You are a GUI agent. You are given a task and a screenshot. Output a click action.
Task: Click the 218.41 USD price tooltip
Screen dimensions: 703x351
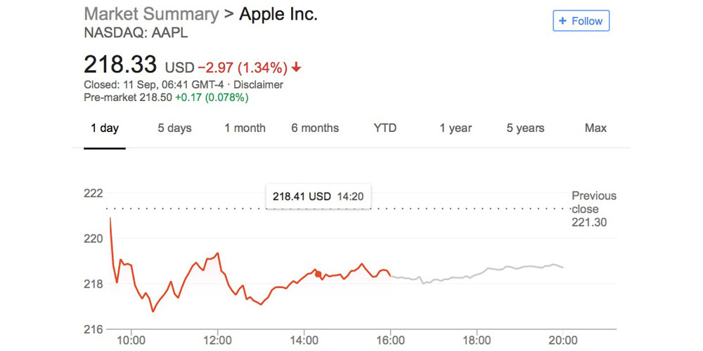(x=318, y=197)
